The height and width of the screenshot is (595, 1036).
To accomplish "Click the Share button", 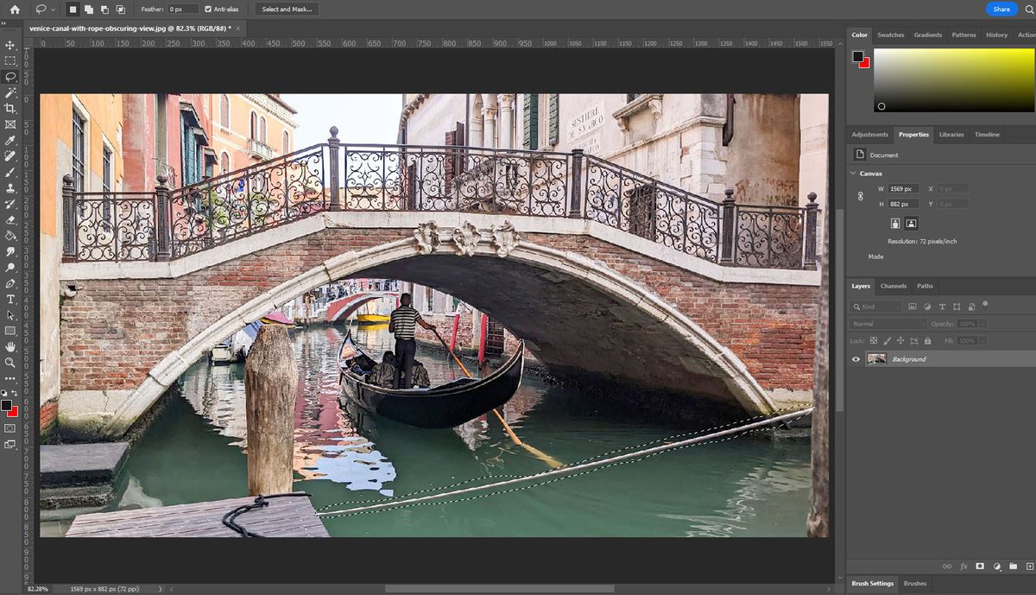I will (1001, 9).
